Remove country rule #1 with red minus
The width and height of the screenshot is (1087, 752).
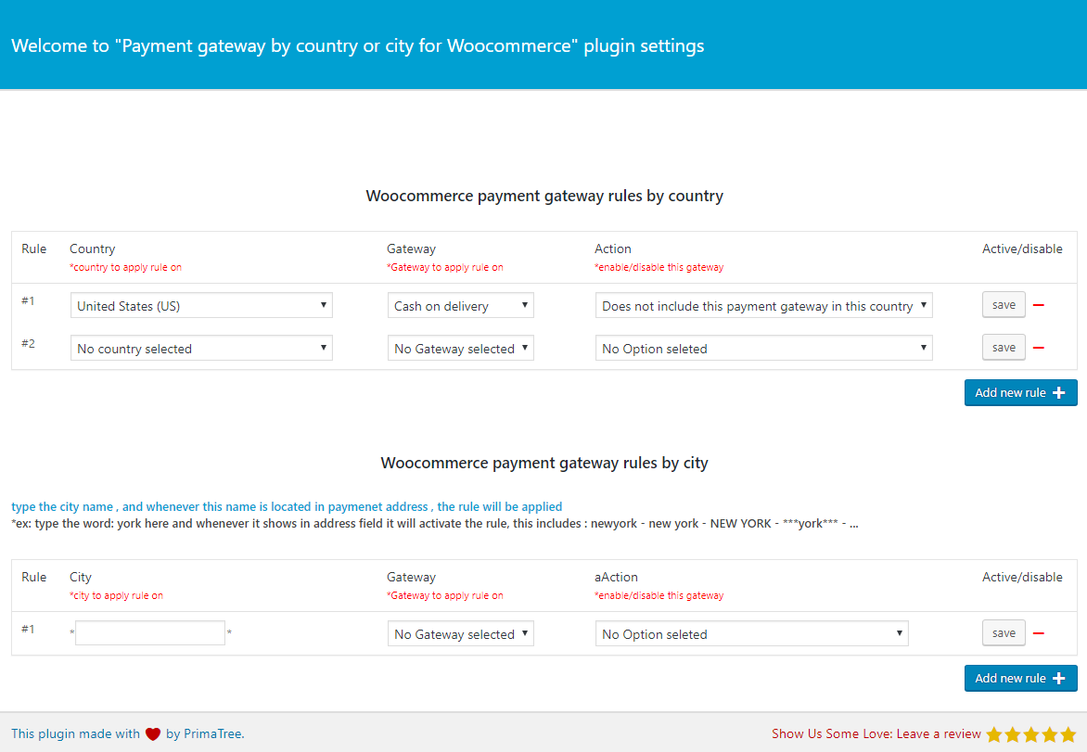coord(1039,305)
